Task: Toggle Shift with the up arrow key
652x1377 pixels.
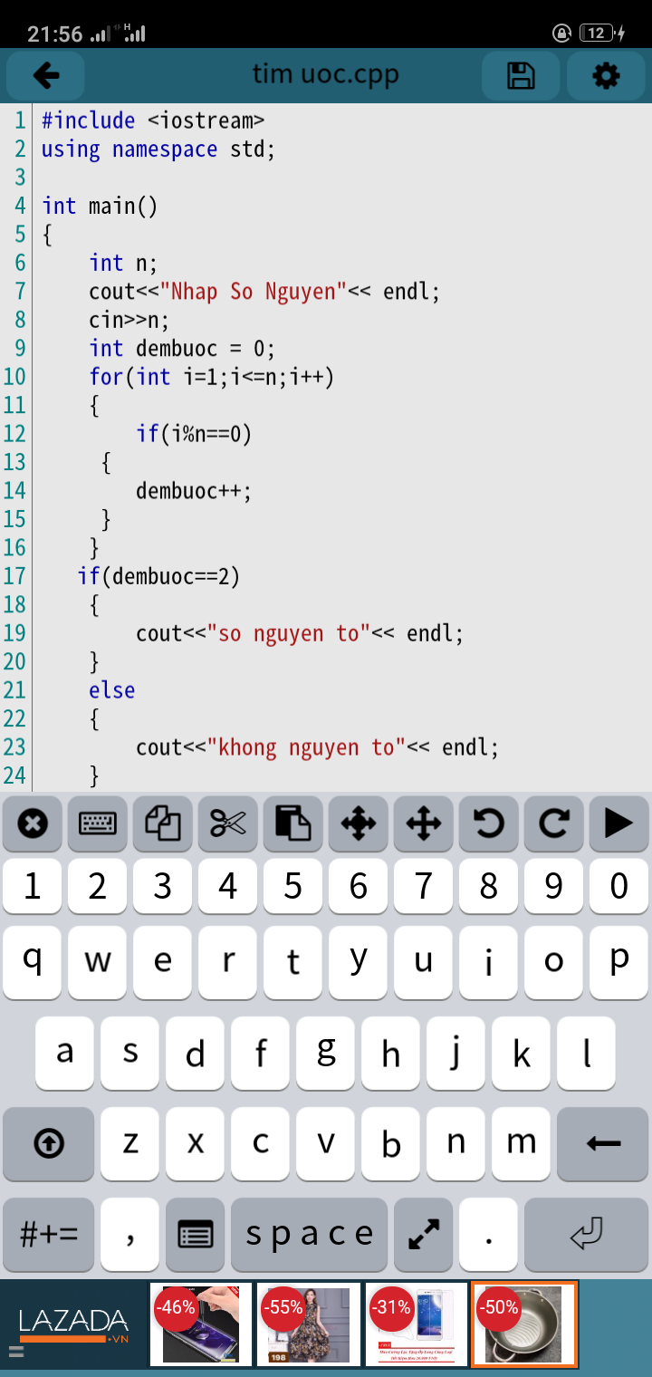Action: click(x=49, y=1144)
